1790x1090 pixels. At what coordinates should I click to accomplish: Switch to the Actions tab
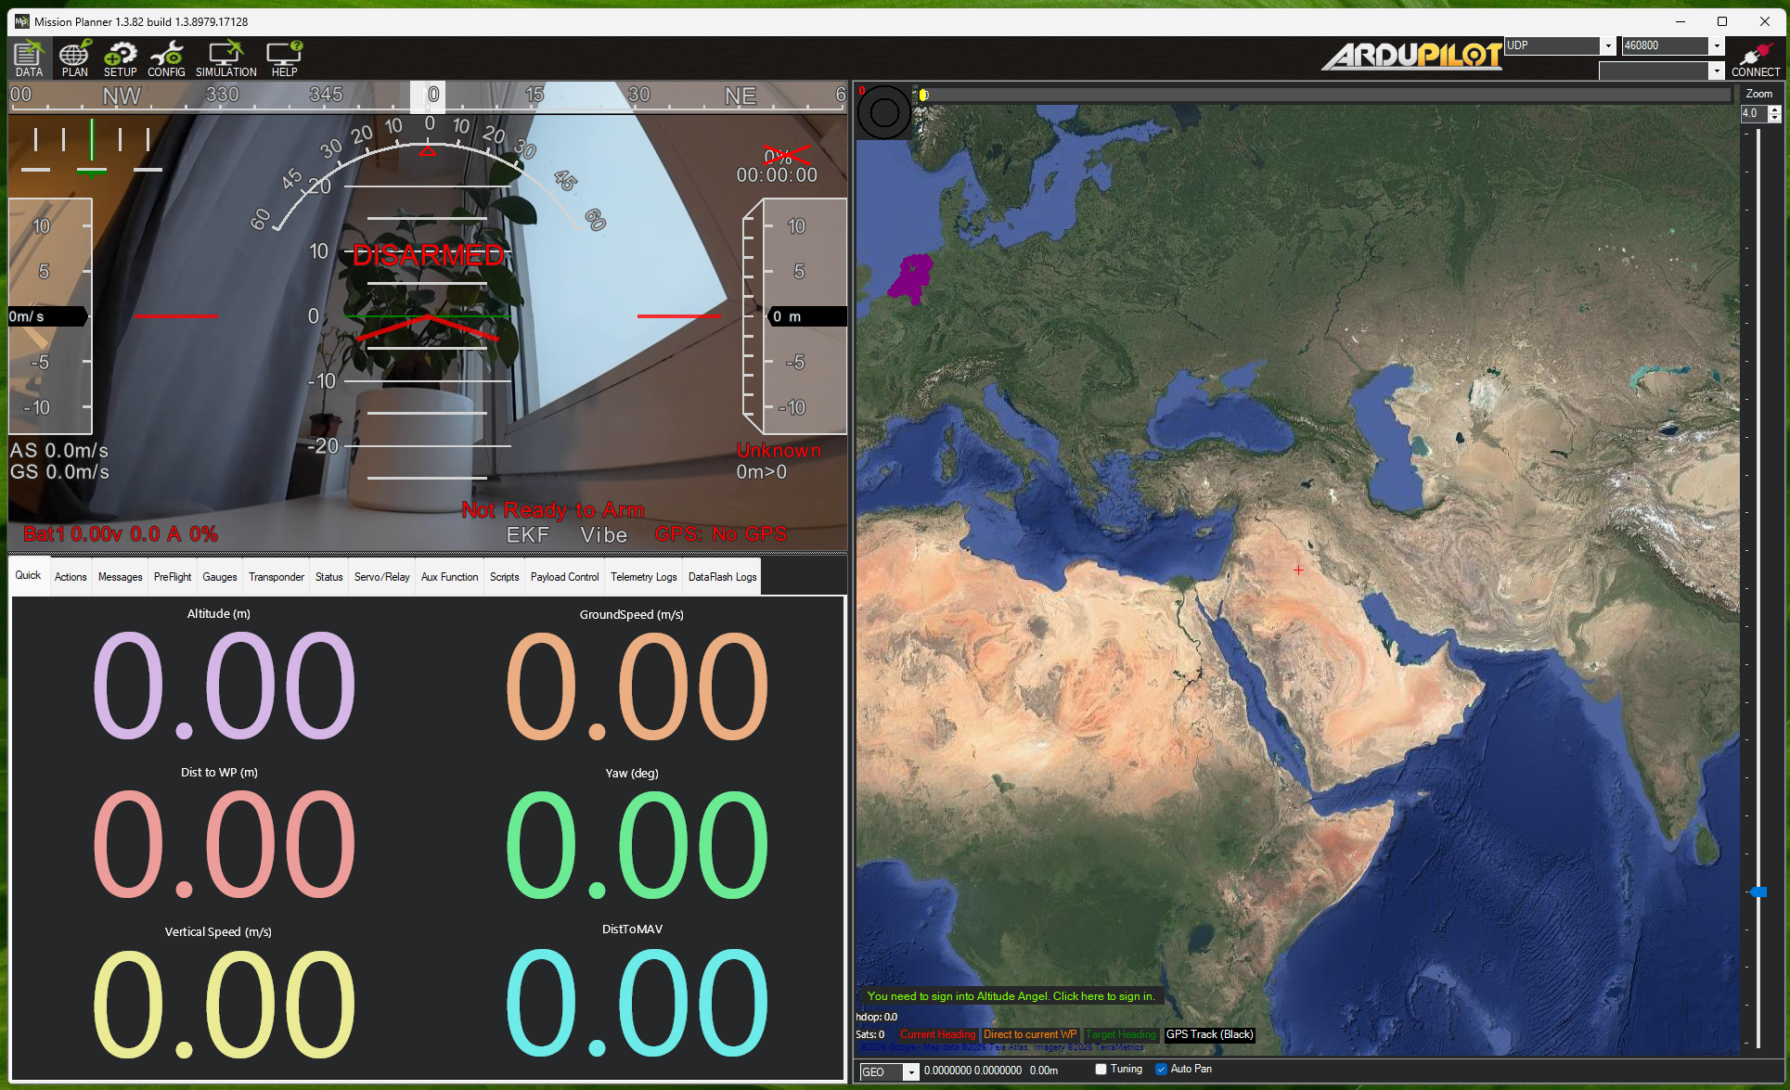(x=71, y=576)
